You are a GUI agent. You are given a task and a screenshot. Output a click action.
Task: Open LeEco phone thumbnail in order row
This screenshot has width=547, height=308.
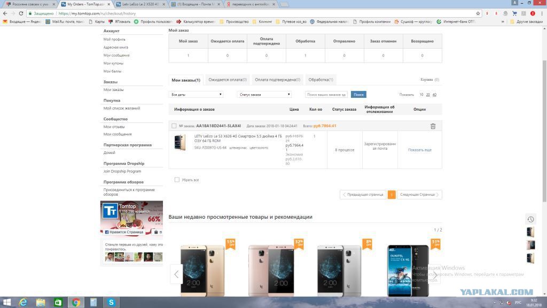180,142
